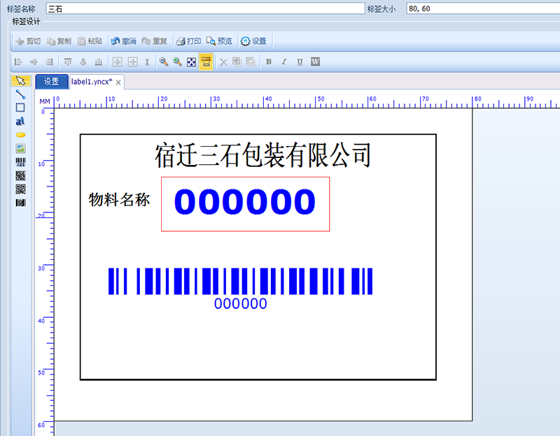Click the 粘贴 (Paste) button
This screenshot has height=436, width=560.
click(x=90, y=41)
